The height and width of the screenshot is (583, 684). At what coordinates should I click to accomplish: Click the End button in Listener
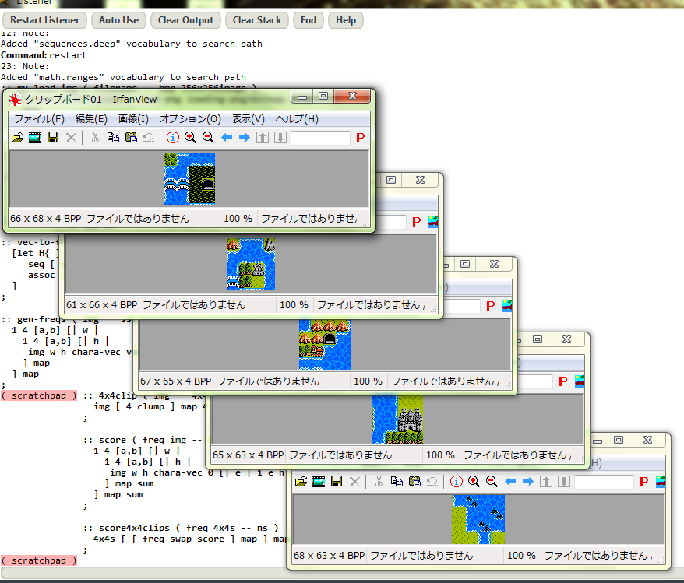point(308,20)
